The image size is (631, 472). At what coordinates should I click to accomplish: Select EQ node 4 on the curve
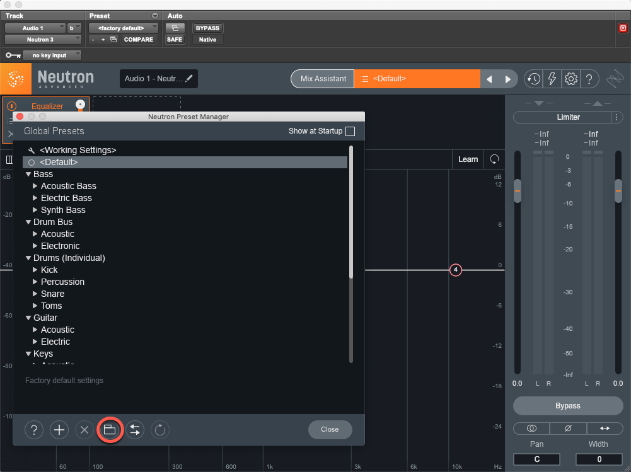(x=456, y=270)
